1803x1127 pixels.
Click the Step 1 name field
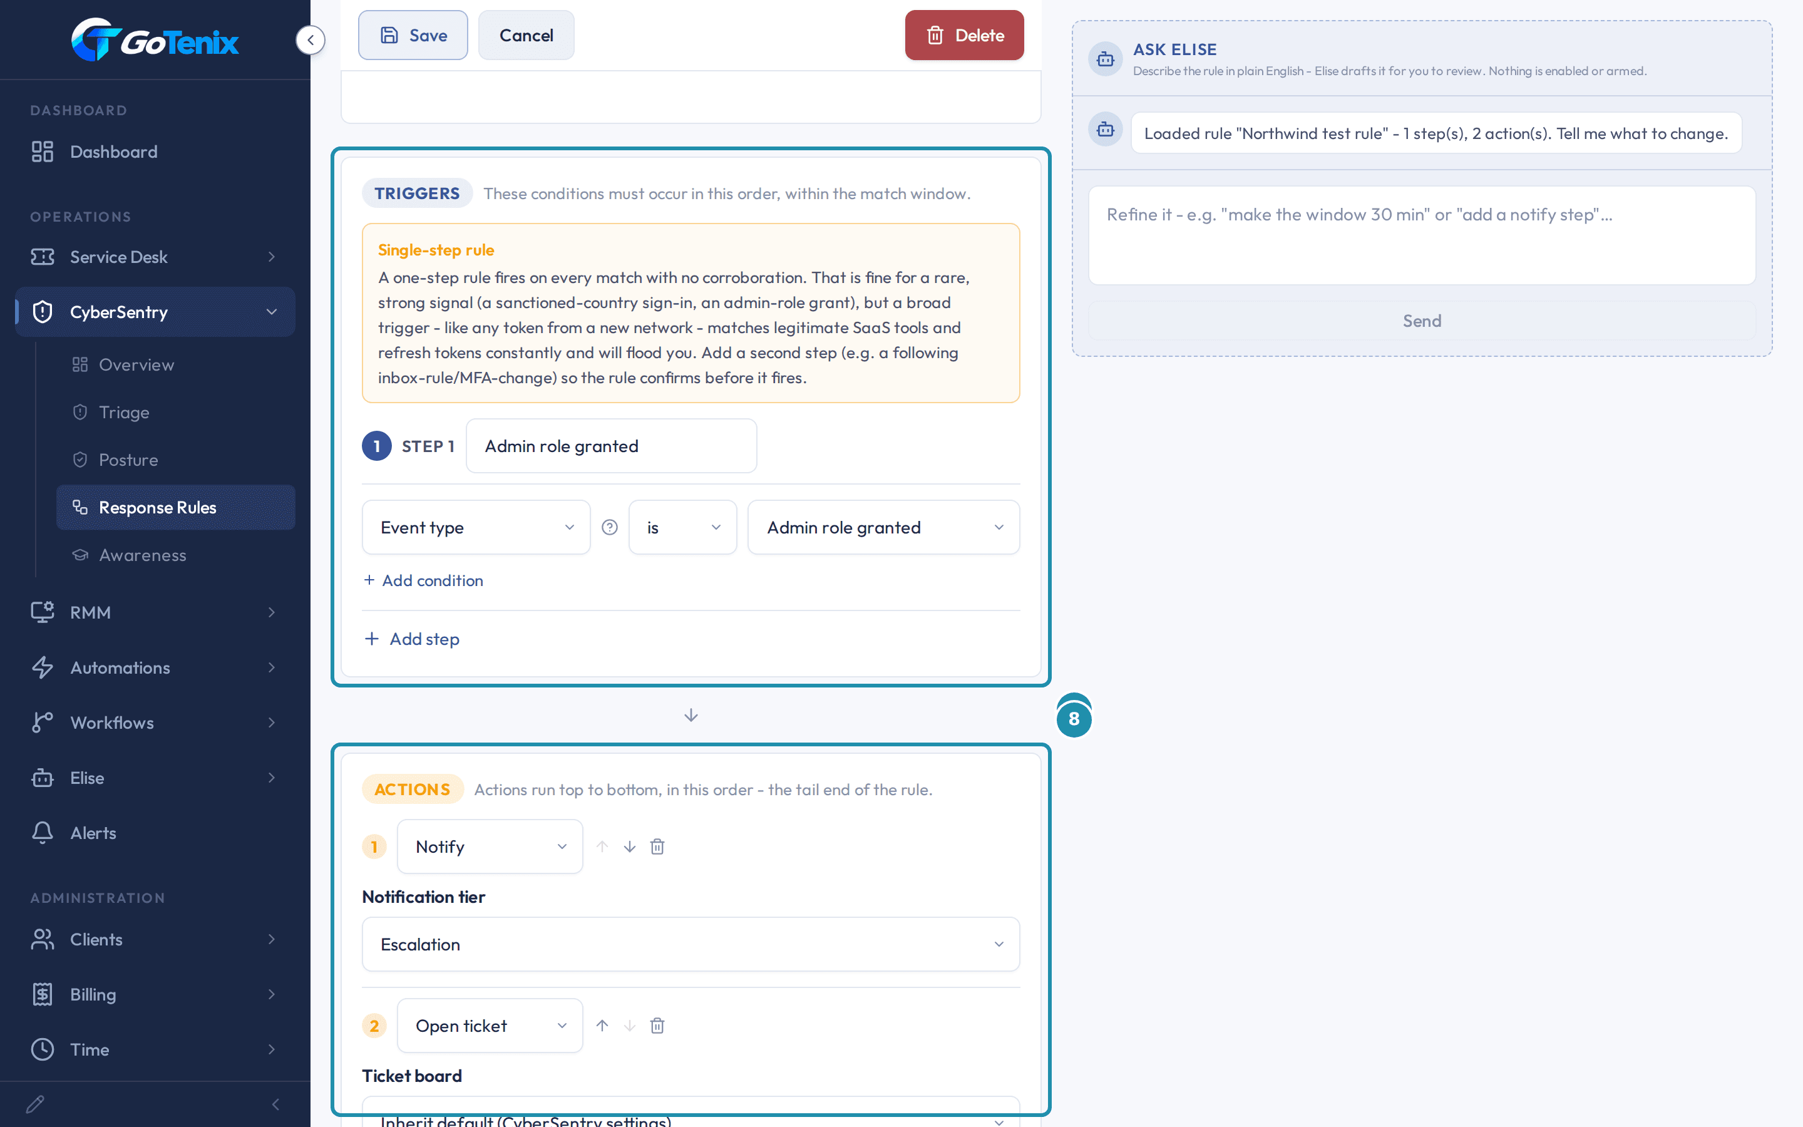(611, 446)
